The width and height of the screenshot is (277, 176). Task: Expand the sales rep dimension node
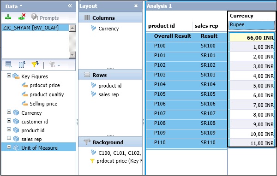(9, 138)
